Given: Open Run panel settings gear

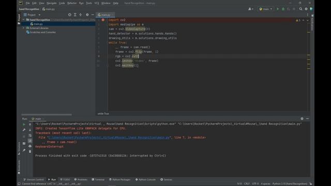Looking at the screenshot, I should coord(302,119).
